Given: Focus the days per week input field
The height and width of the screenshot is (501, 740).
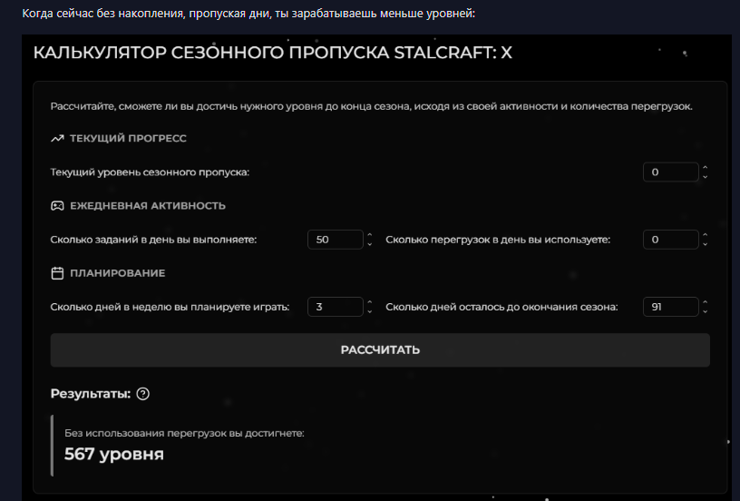Looking at the screenshot, I should pos(335,307).
